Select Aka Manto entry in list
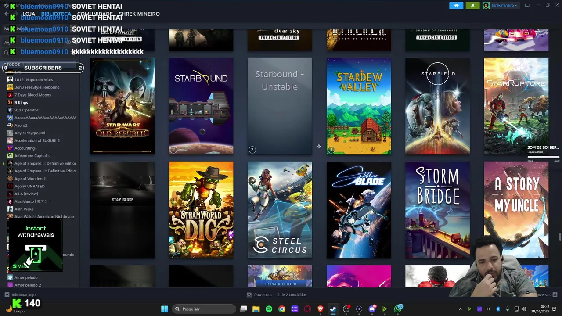This screenshot has width=562, height=316. [33, 201]
